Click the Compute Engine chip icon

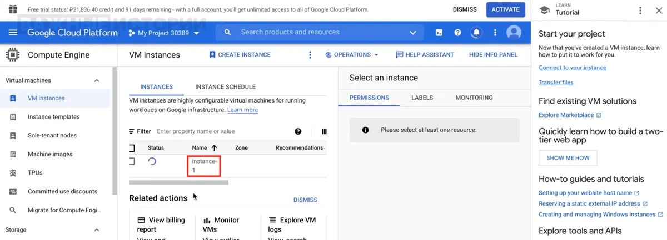click(x=13, y=55)
